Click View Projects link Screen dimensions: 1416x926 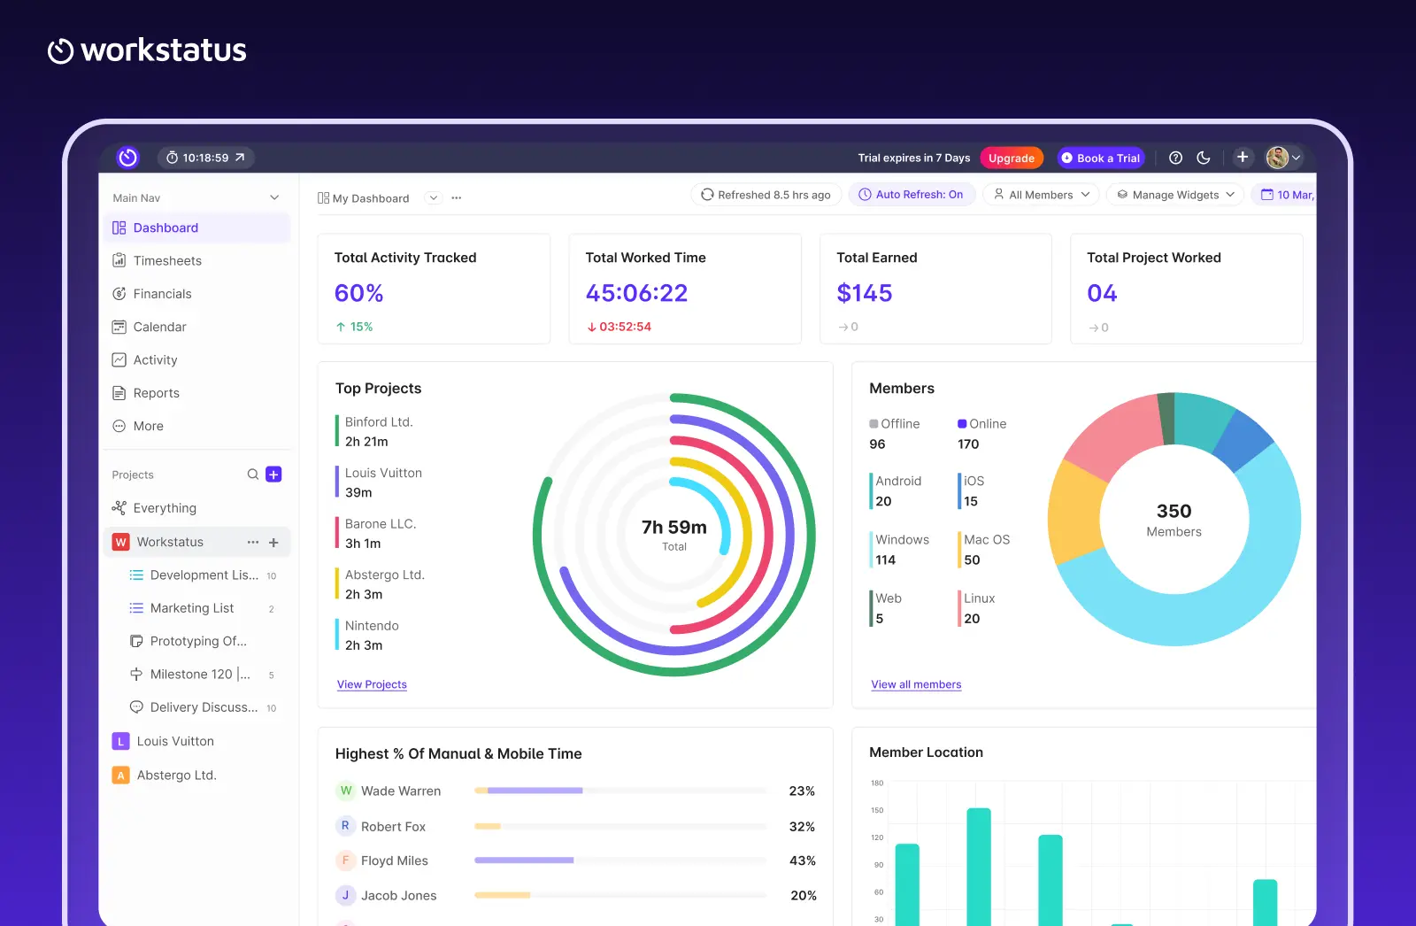coord(372,684)
